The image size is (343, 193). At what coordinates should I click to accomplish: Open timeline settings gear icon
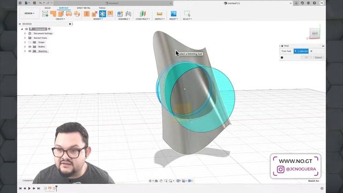click(322, 188)
